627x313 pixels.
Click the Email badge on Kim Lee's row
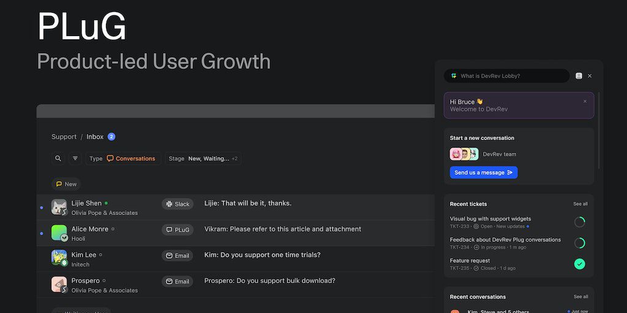point(178,256)
